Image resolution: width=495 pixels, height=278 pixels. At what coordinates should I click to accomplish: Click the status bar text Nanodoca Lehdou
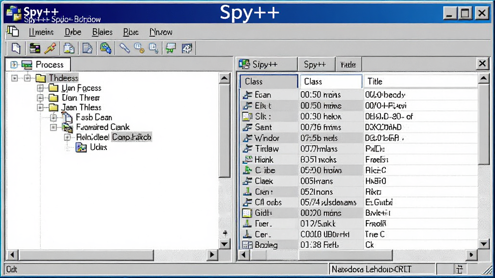coord(372,269)
